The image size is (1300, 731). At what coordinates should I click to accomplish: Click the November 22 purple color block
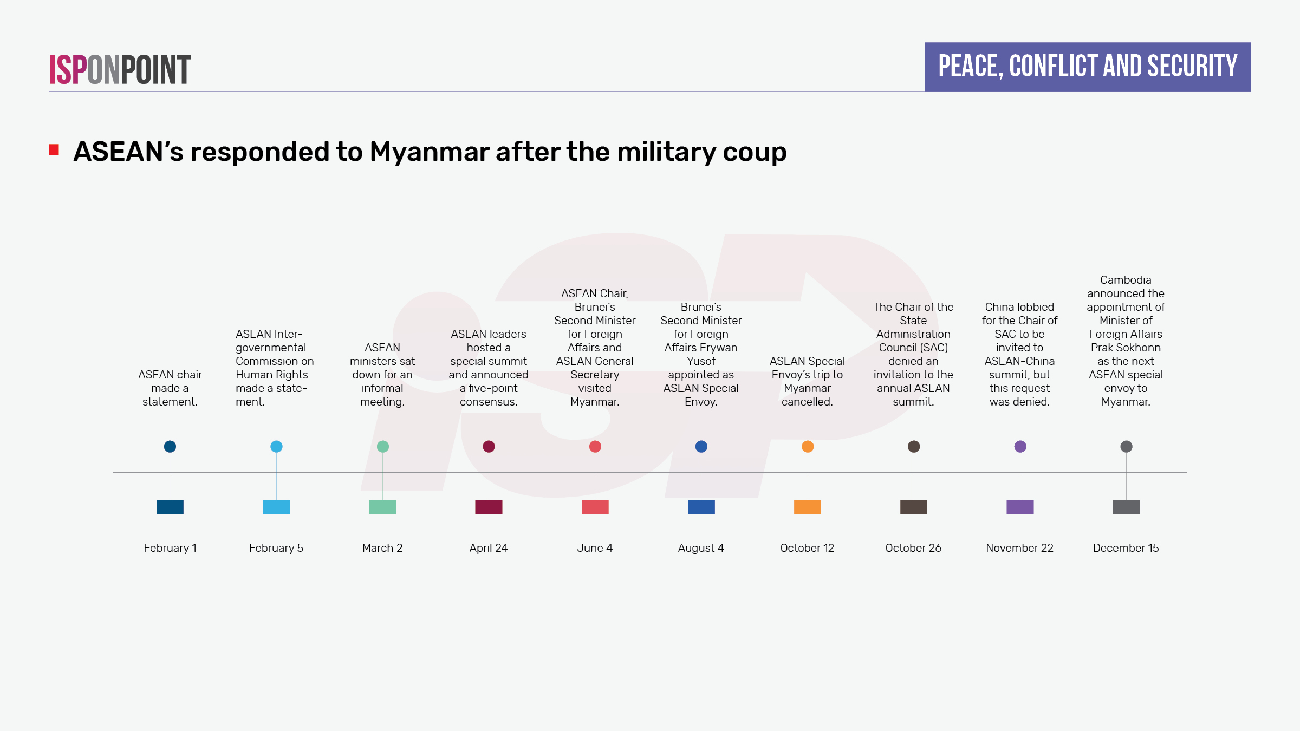1020,507
